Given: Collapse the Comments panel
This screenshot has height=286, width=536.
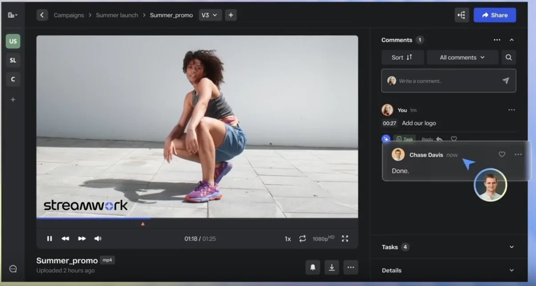Looking at the screenshot, I should click(512, 40).
